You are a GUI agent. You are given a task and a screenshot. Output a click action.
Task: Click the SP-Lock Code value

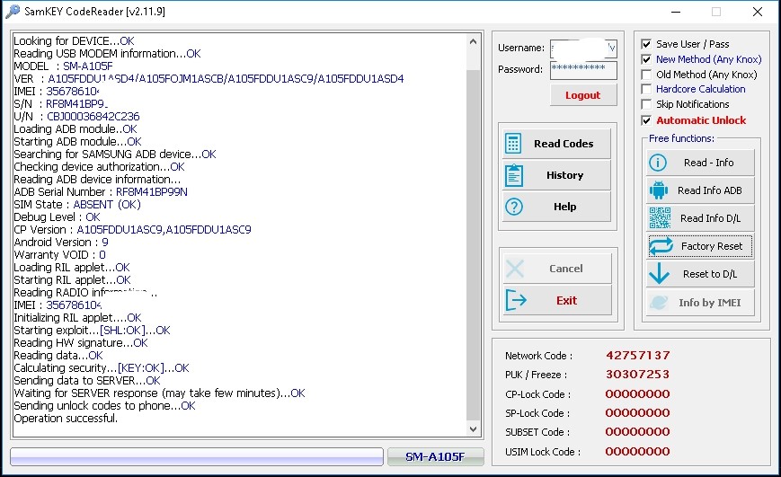click(x=637, y=412)
